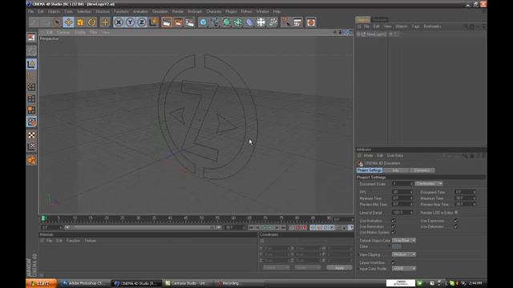This screenshot has height=288, width=513.
Task: Toggle Use Expression checkbox
Action: tap(456, 221)
